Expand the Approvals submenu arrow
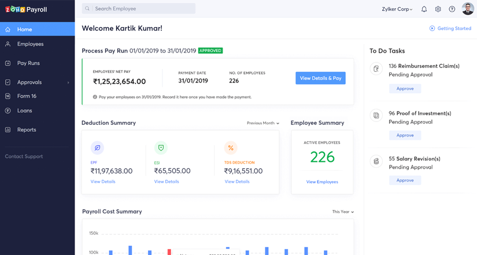 pyautogui.click(x=68, y=83)
